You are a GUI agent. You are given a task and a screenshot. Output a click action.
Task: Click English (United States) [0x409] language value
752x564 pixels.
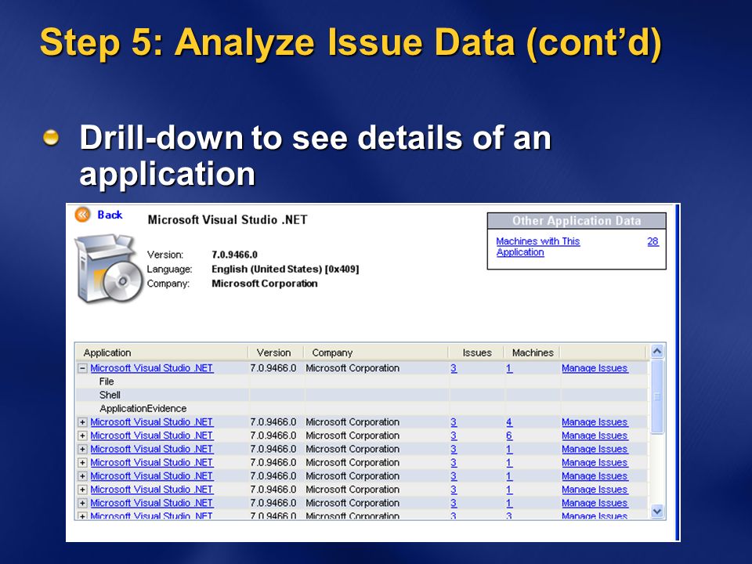pyautogui.click(x=285, y=269)
